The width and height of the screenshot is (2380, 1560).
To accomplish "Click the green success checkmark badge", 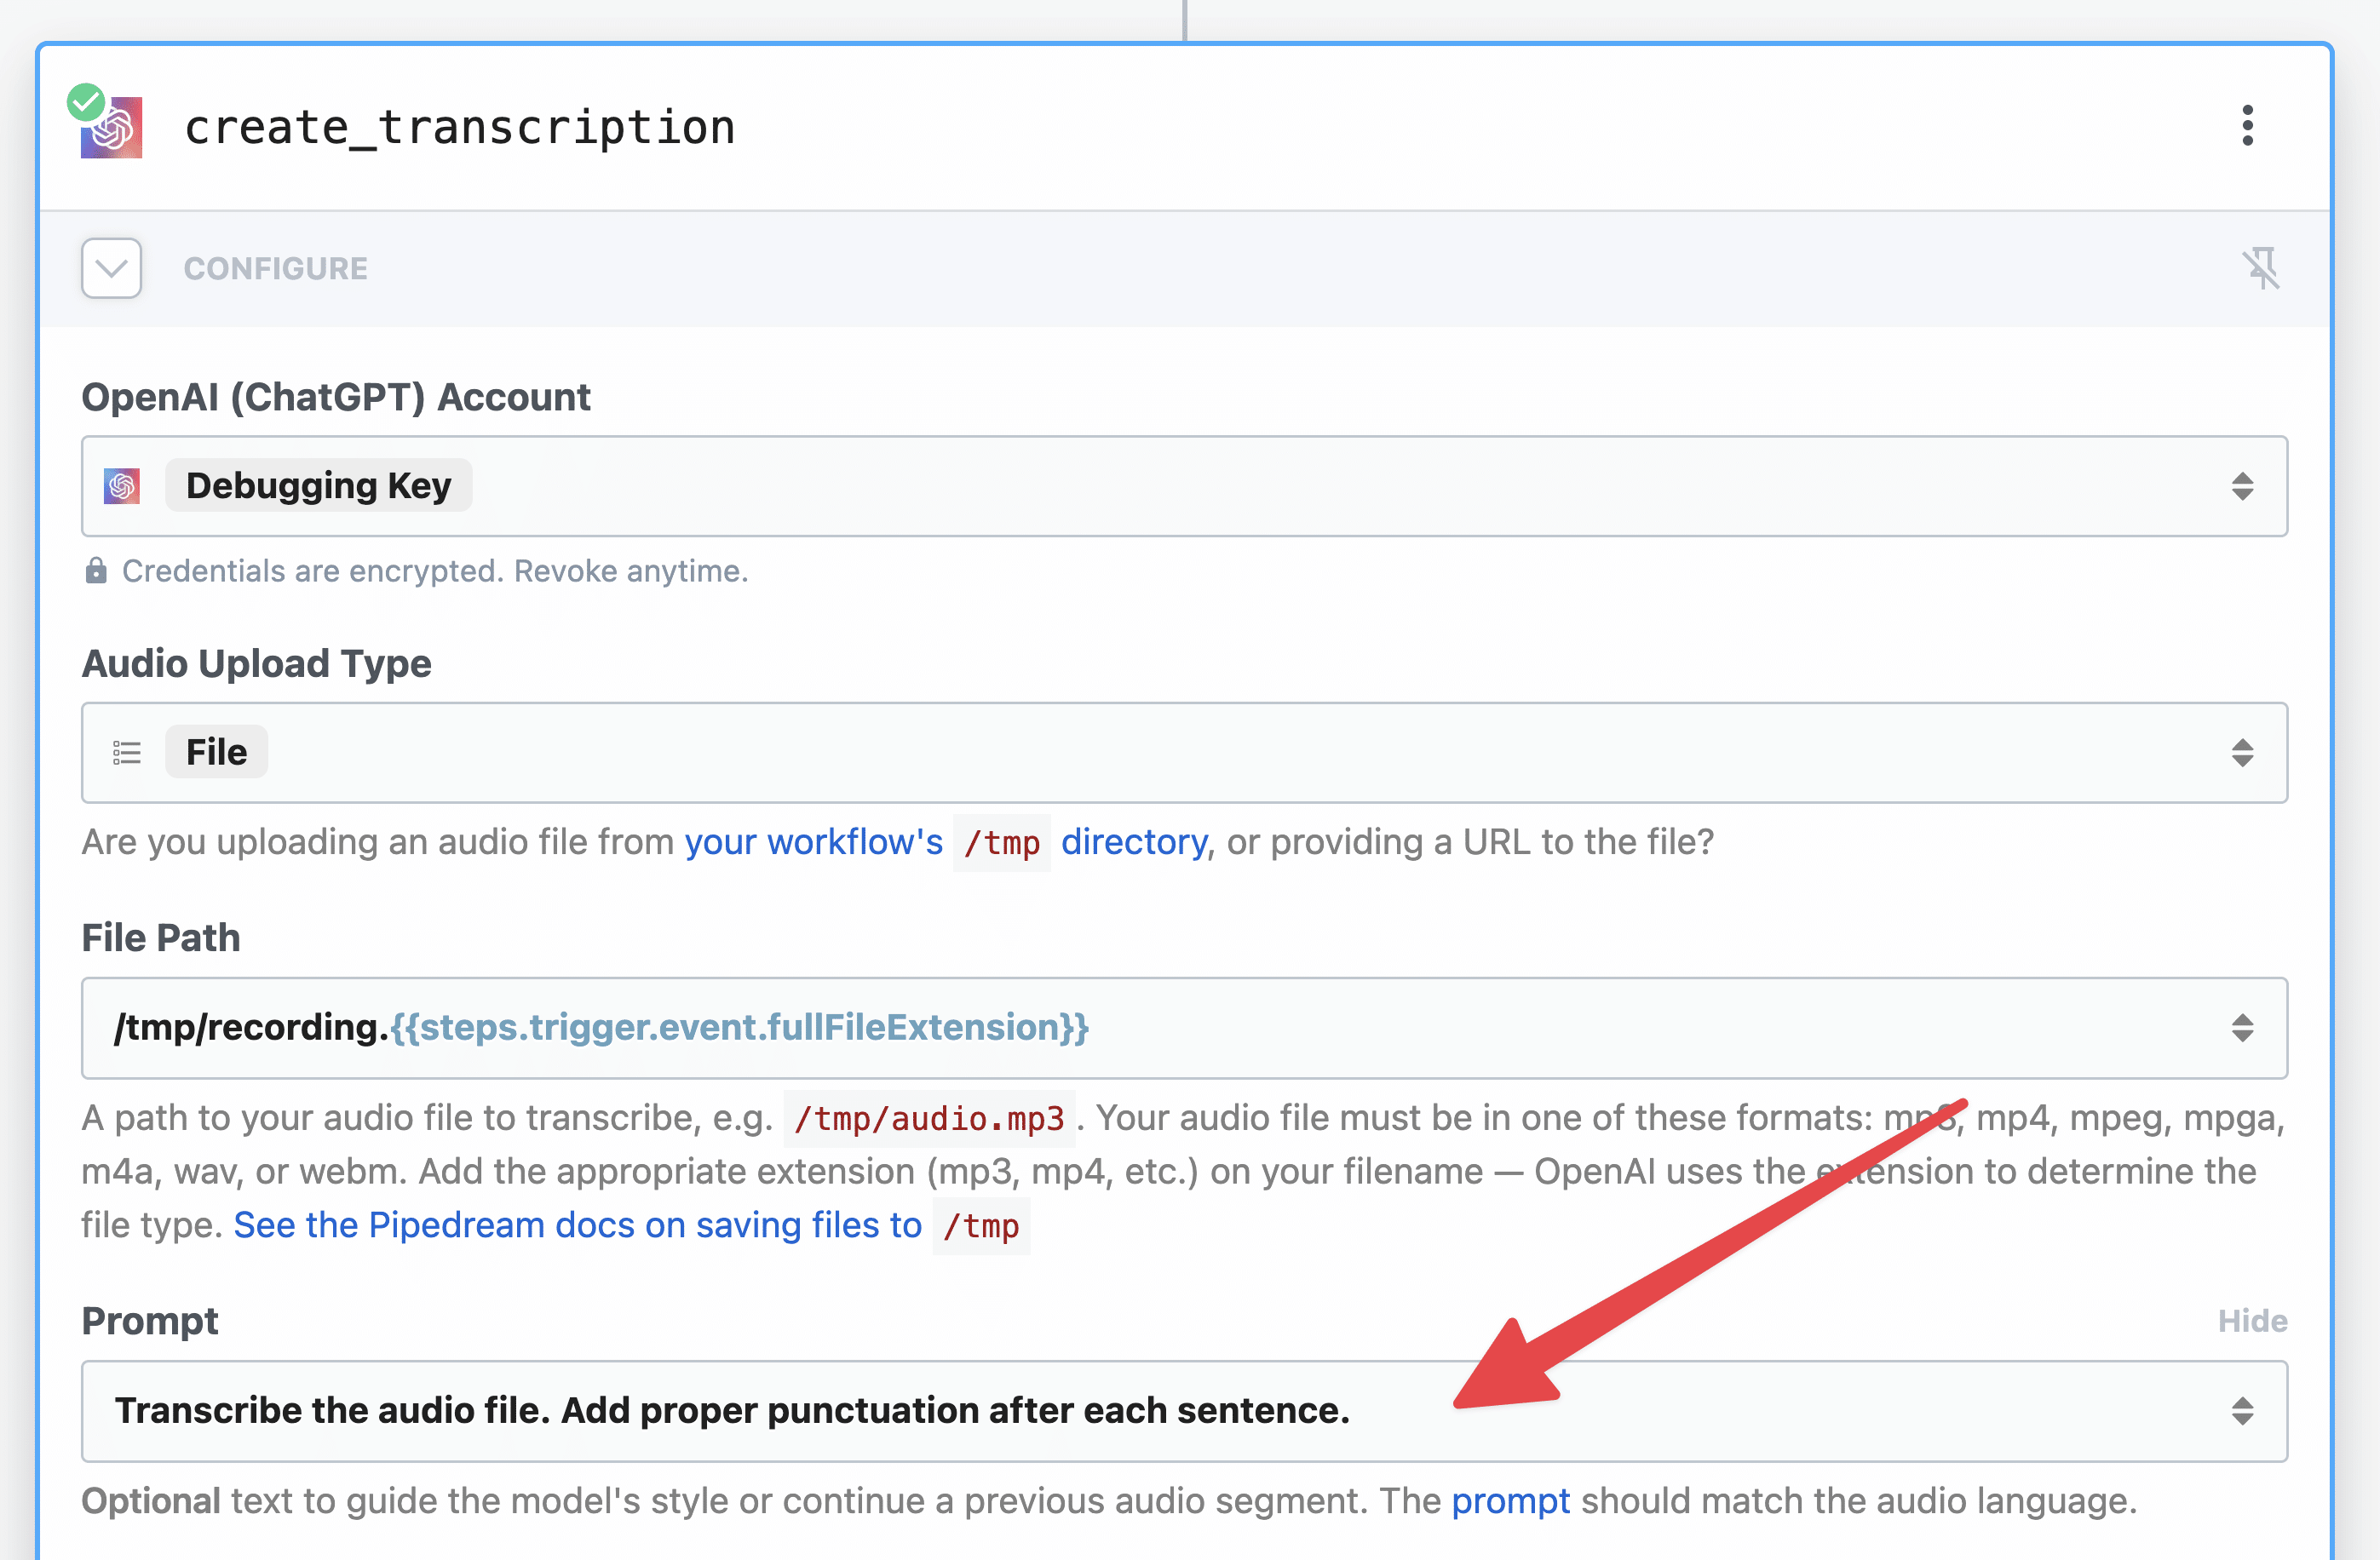I will (x=86, y=101).
